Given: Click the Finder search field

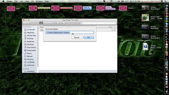Looking at the screenshot, I should tap(98, 23).
